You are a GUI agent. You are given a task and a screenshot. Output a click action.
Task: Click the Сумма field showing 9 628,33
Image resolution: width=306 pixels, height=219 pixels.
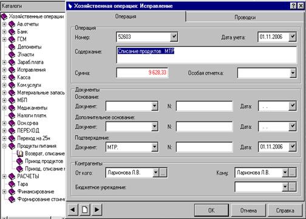(142, 72)
